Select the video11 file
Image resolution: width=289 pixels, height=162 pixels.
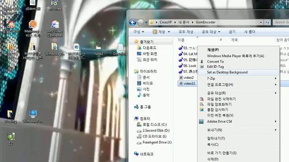point(187,84)
